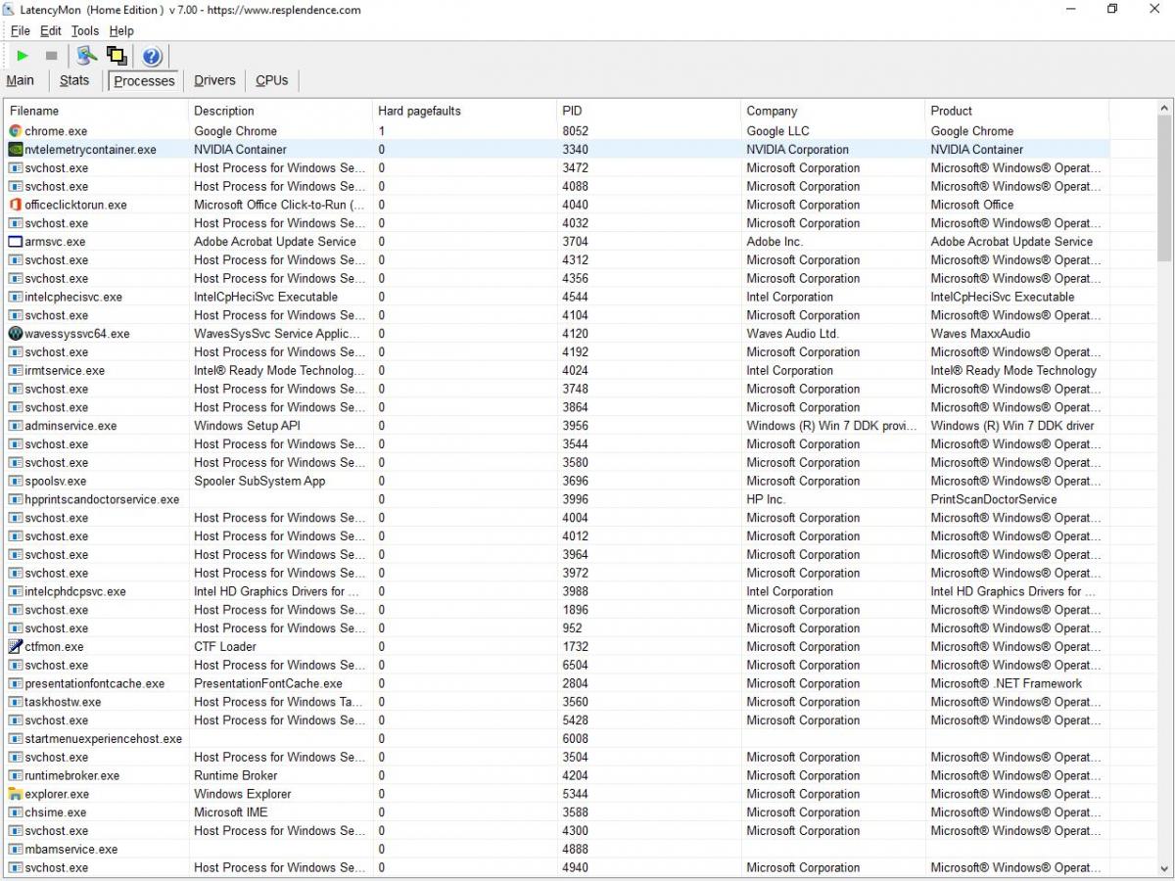Open help via blue question mark icon

pyautogui.click(x=152, y=56)
